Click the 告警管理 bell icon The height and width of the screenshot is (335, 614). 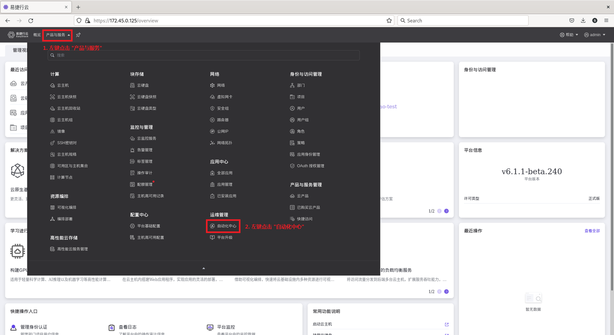132,150
